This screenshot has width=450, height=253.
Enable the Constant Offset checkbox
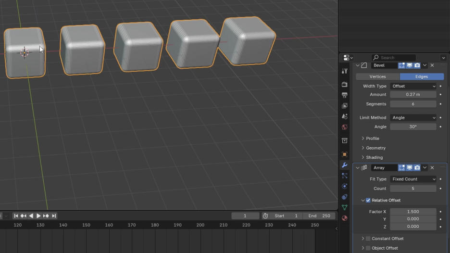[x=368, y=239]
